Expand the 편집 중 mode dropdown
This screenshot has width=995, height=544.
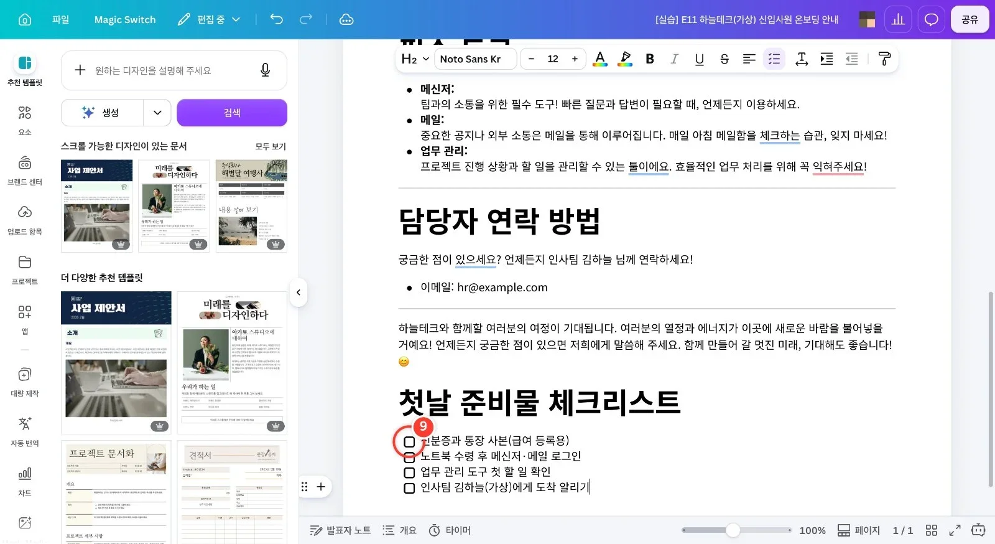(x=209, y=19)
